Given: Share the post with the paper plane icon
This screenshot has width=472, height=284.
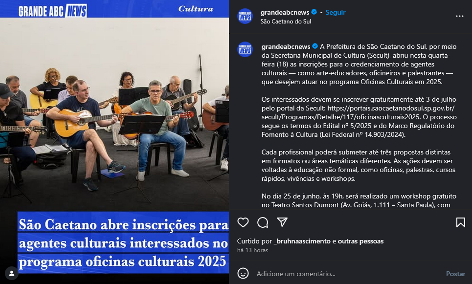Looking at the screenshot, I should [282, 222].
